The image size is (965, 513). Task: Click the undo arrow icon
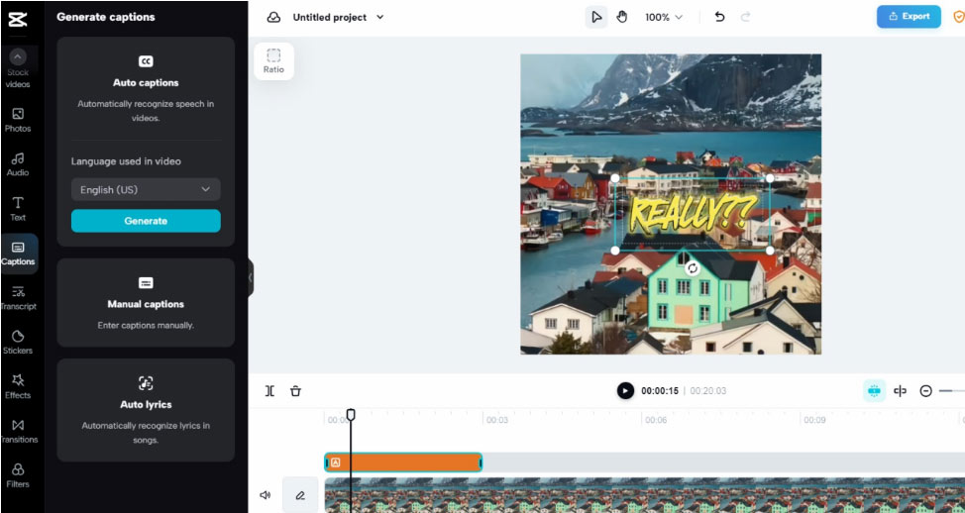719,17
